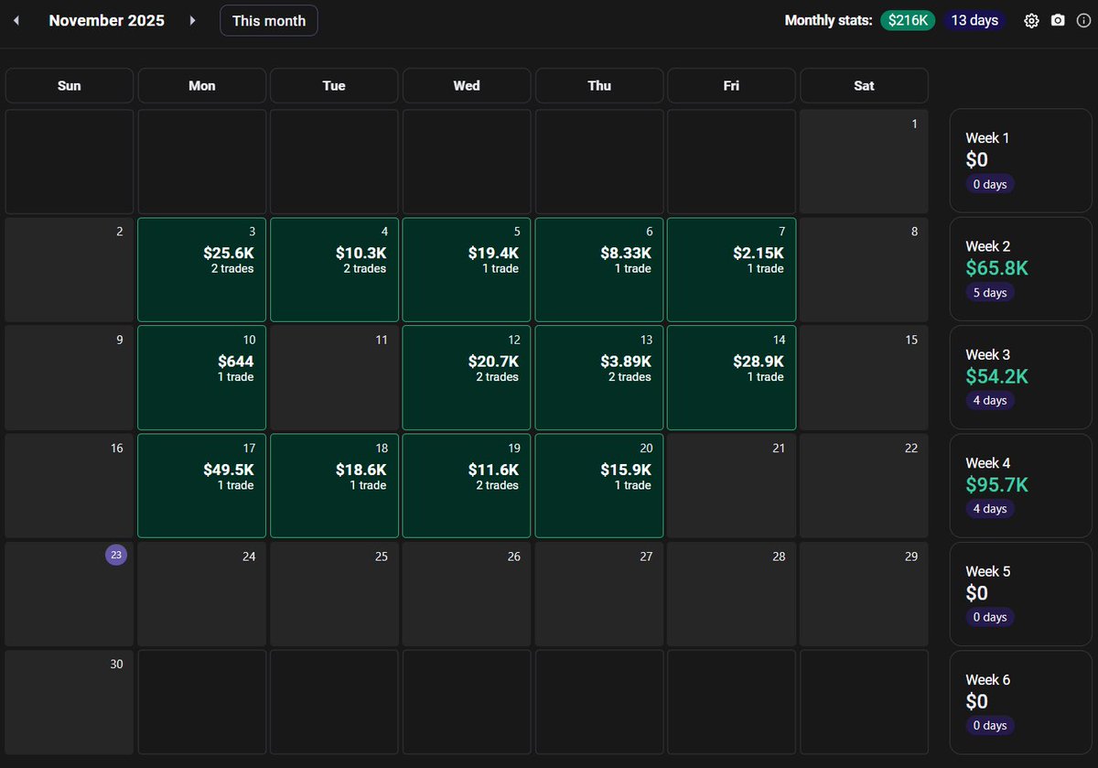The width and height of the screenshot is (1098, 768).
Task: Select the November 26 cell
Action: click(467, 594)
